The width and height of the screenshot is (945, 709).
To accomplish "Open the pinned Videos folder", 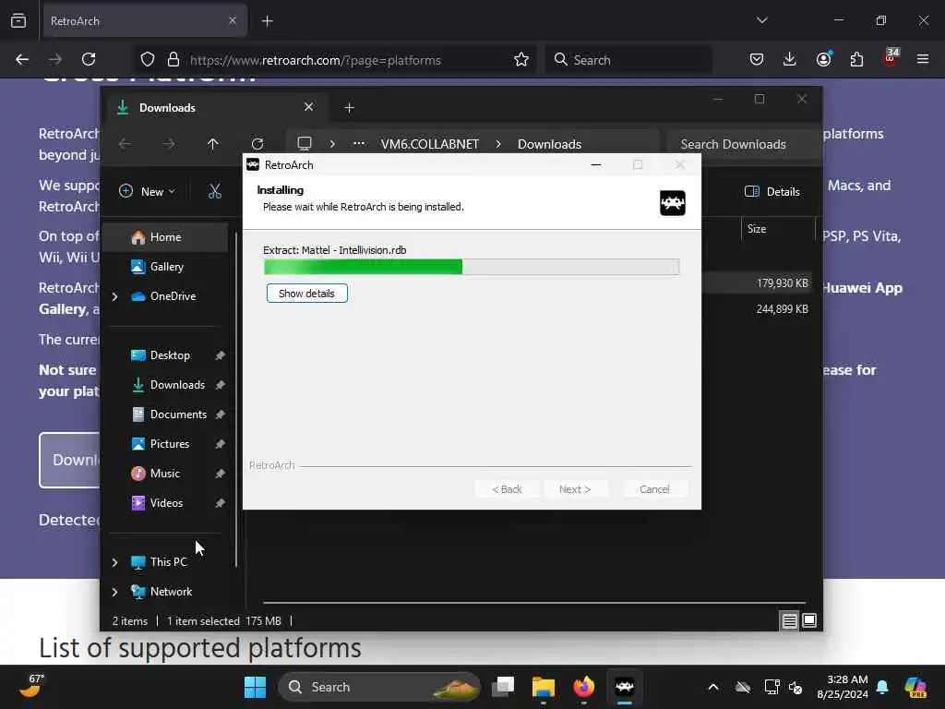I will tap(165, 503).
